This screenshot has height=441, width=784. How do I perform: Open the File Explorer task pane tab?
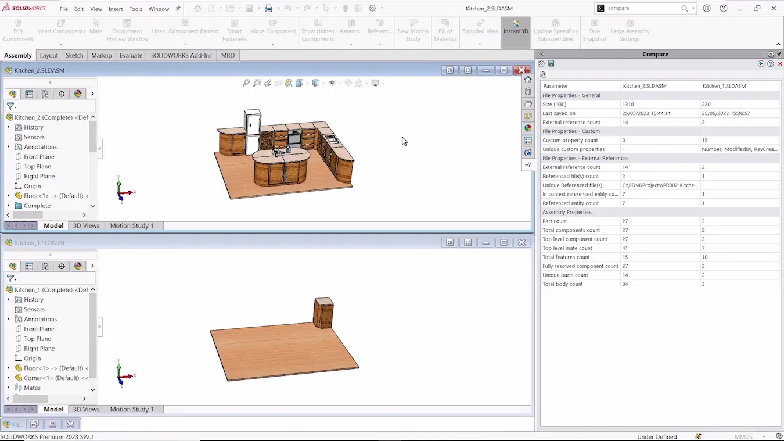pos(528,104)
